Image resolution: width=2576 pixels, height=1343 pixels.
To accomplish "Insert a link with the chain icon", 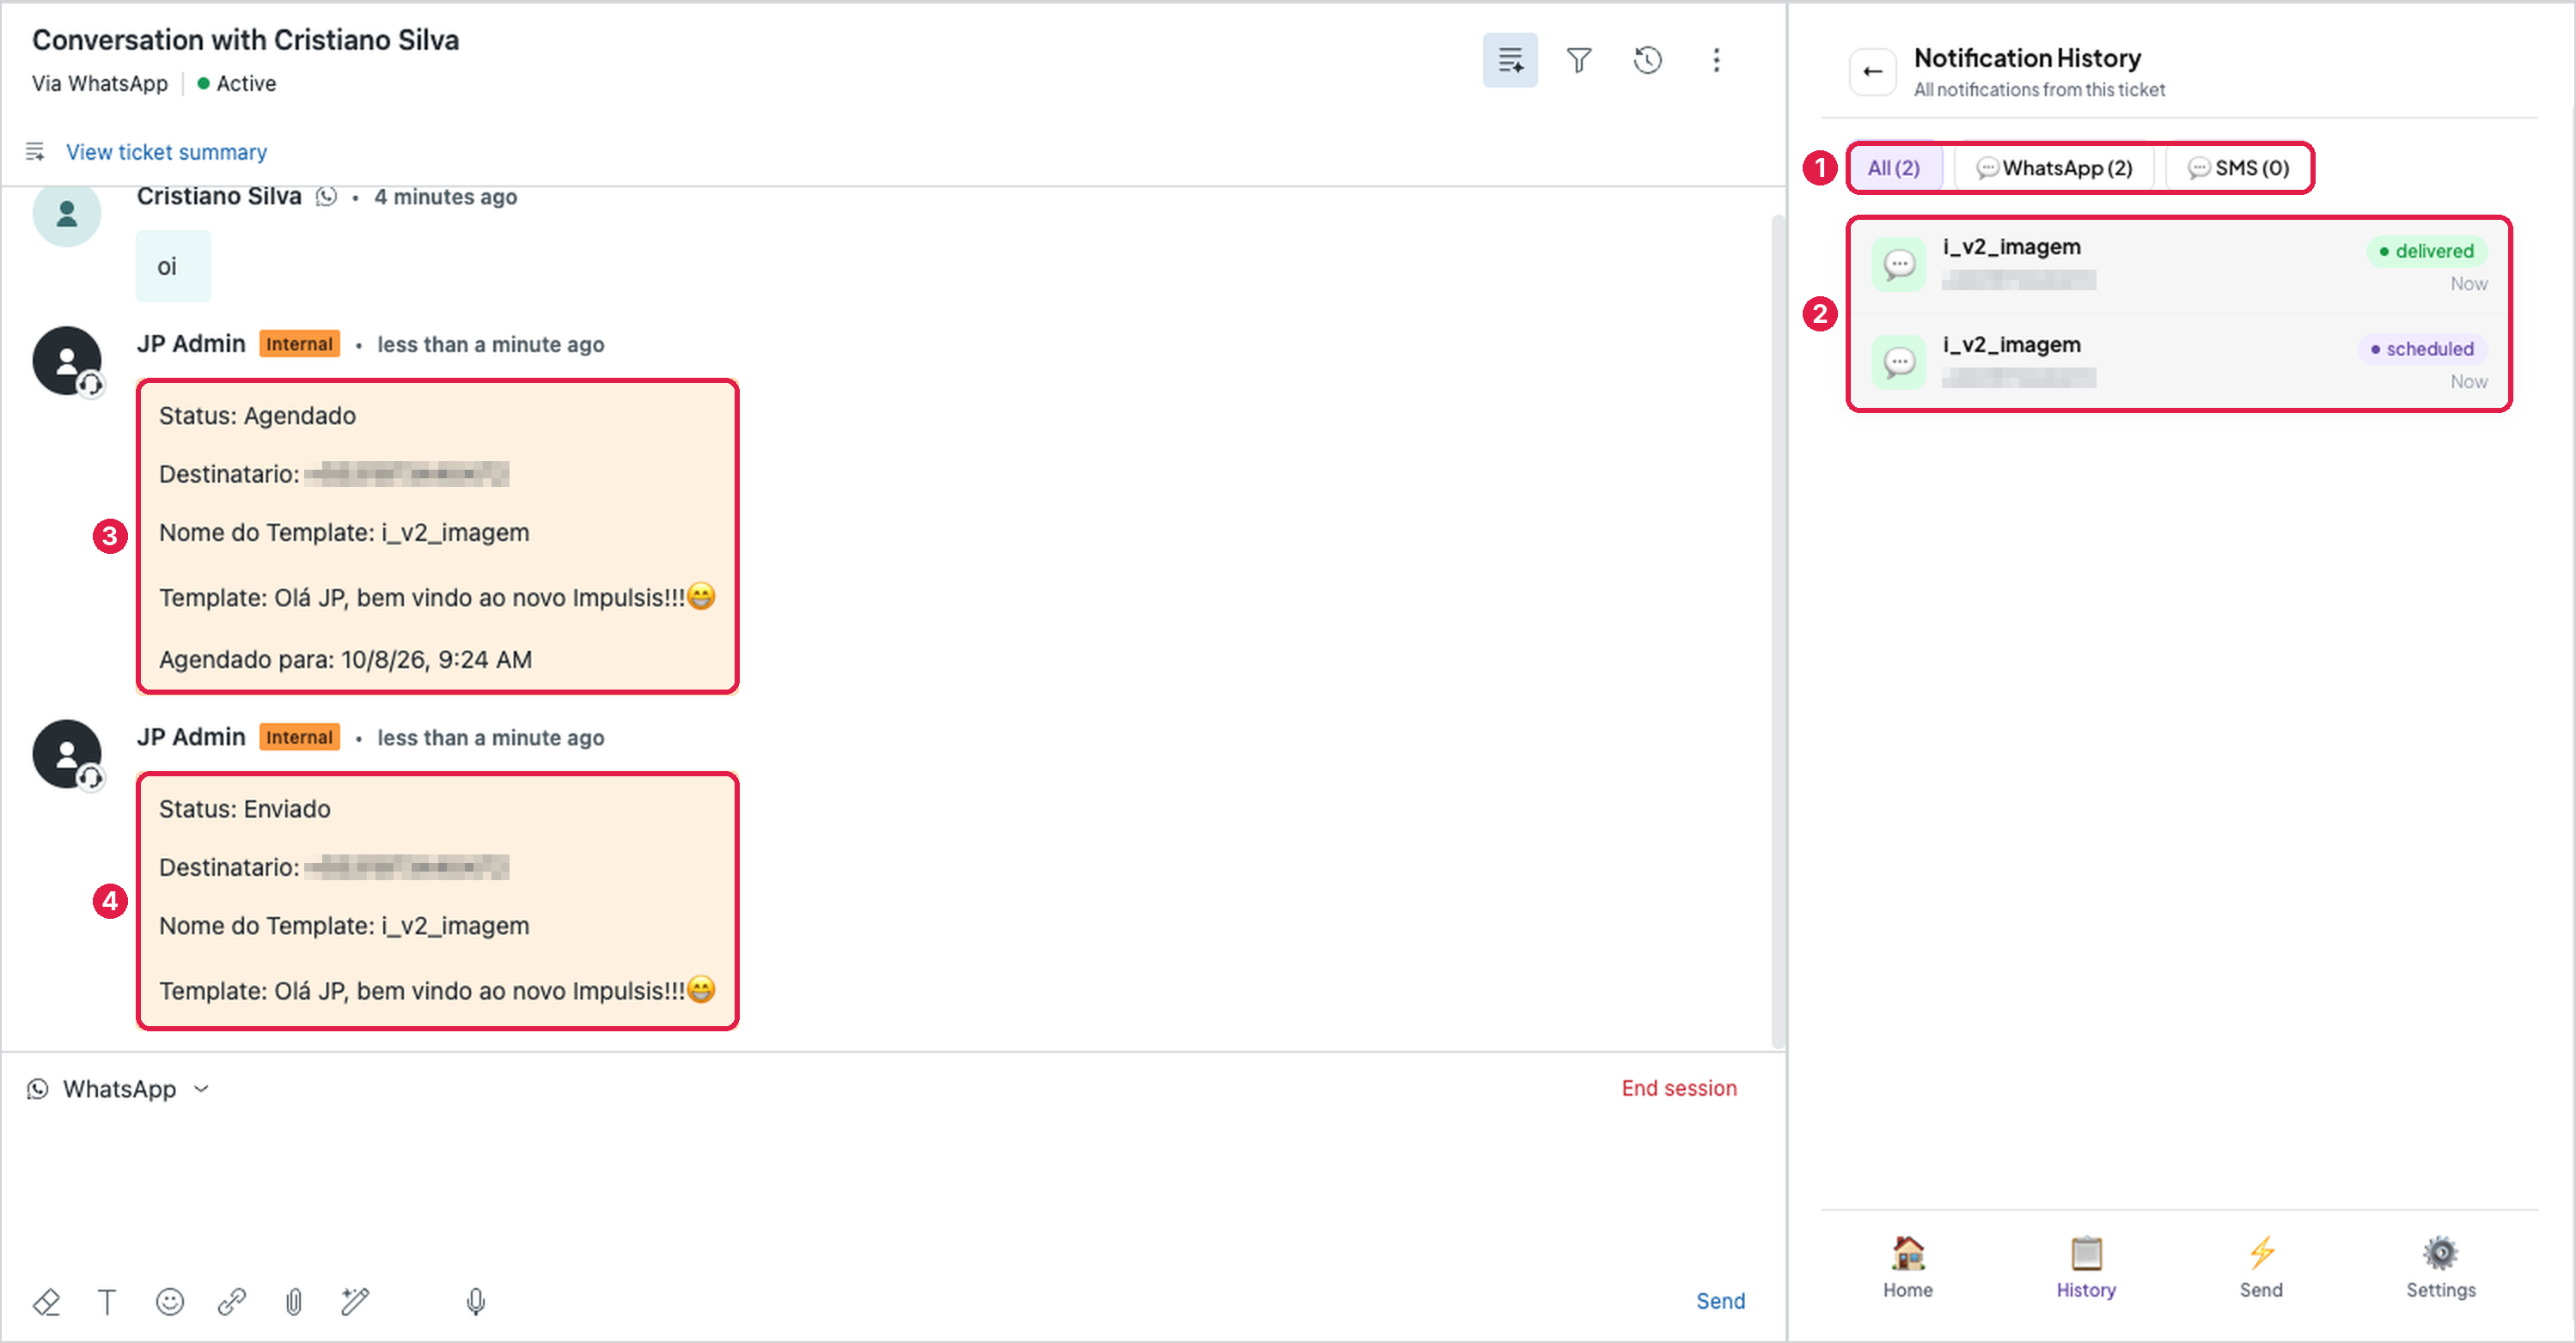I will pos(232,1301).
